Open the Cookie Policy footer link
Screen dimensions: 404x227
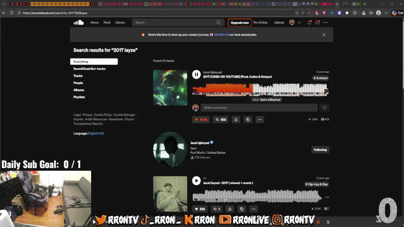[103, 115]
